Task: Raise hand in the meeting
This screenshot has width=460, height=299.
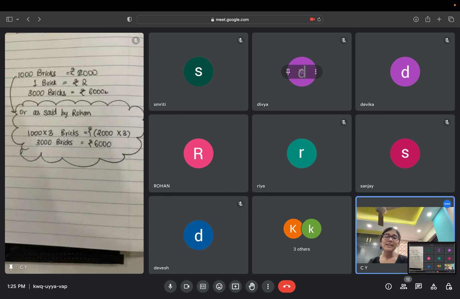Action: (252, 286)
